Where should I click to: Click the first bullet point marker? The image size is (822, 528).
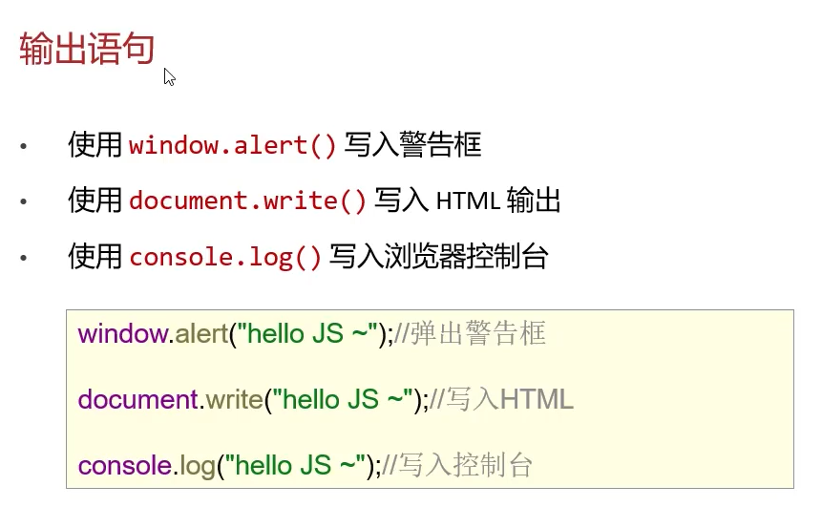click(x=23, y=146)
